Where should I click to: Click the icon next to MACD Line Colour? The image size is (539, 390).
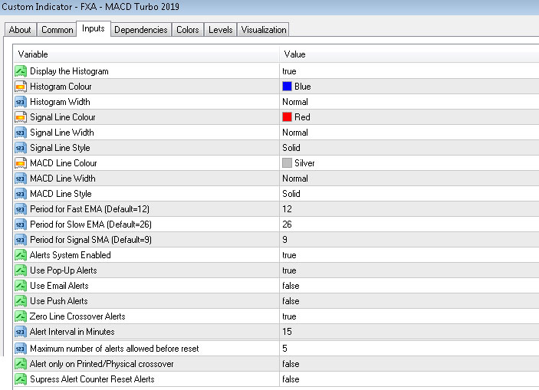pos(21,163)
